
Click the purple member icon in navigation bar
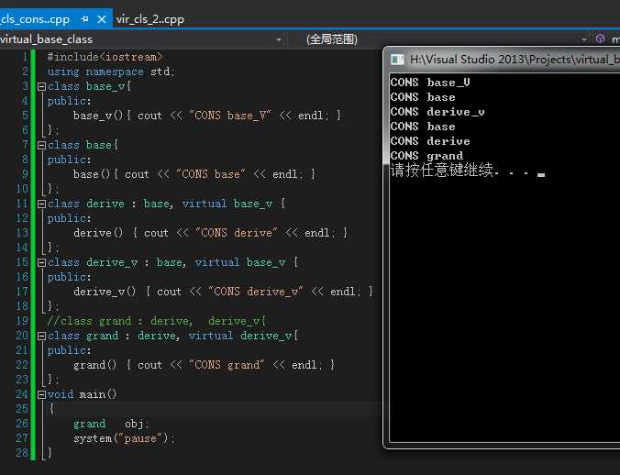600,39
